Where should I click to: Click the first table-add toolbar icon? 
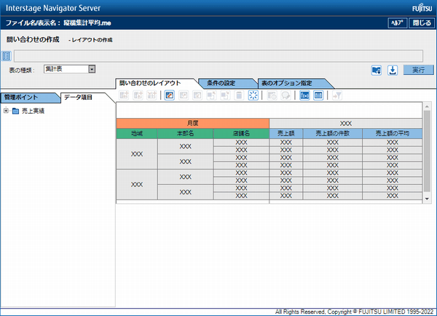124,95
